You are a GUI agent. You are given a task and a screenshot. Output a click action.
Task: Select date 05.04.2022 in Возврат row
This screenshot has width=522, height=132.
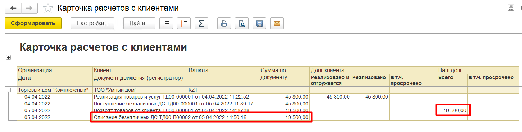coord(55,110)
